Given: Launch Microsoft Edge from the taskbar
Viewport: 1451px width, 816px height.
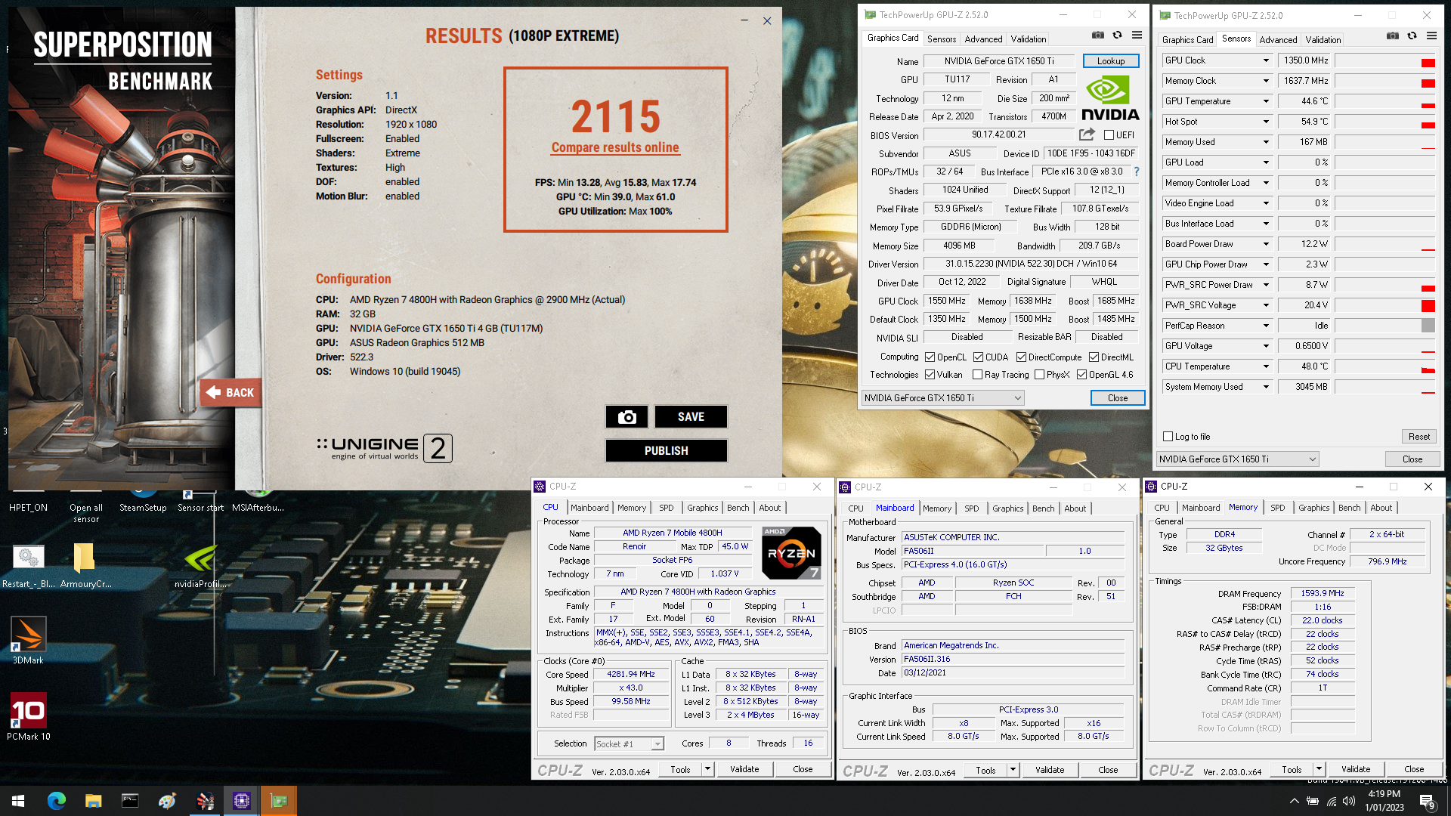Looking at the screenshot, I should point(57,801).
